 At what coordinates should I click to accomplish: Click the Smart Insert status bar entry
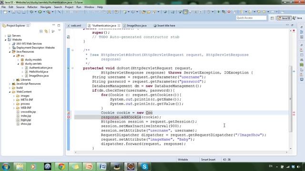point(208,160)
